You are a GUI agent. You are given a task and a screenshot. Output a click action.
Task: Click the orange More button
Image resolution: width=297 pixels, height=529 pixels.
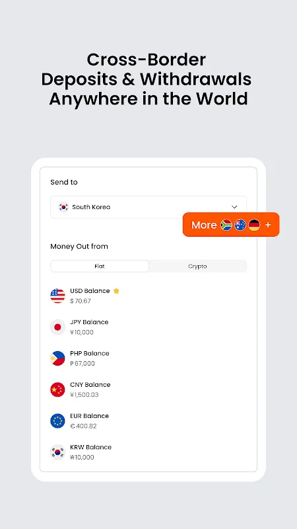click(231, 225)
